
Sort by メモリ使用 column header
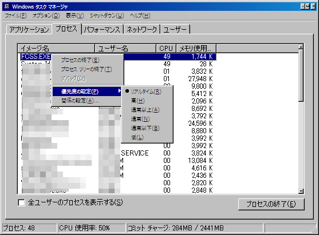(x=196, y=49)
